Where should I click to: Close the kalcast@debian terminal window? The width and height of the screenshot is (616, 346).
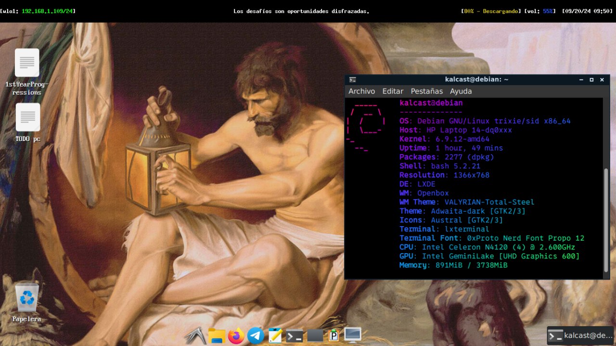coord(602,80)
